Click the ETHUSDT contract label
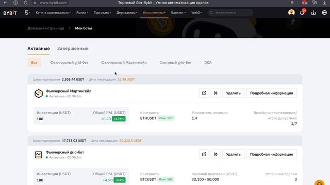330x185 pixels. tap(148, 118)
